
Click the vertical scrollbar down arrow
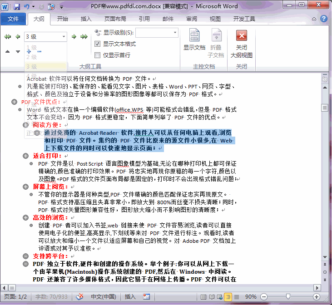325,257
